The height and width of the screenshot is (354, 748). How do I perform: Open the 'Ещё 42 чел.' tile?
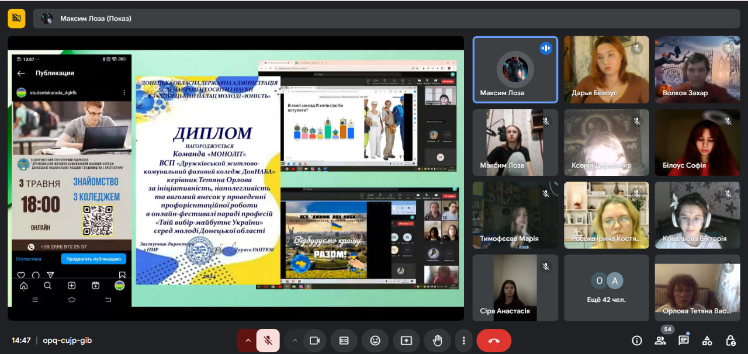click(607, 287)
